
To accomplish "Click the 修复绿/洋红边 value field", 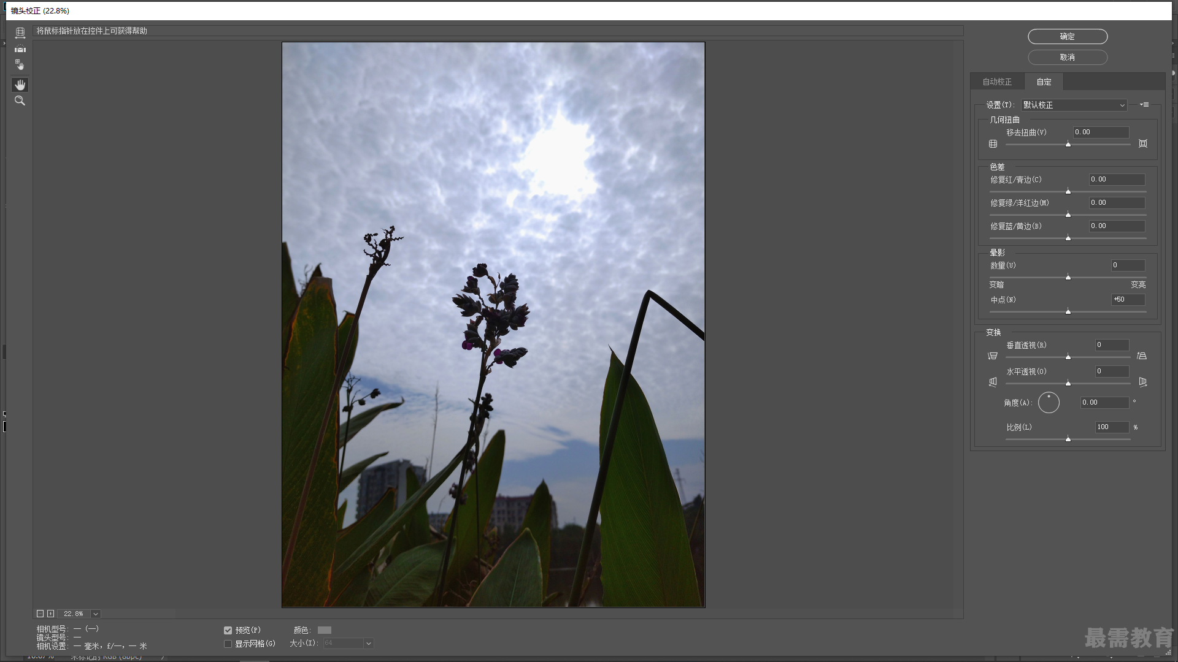I will 1117,203.
